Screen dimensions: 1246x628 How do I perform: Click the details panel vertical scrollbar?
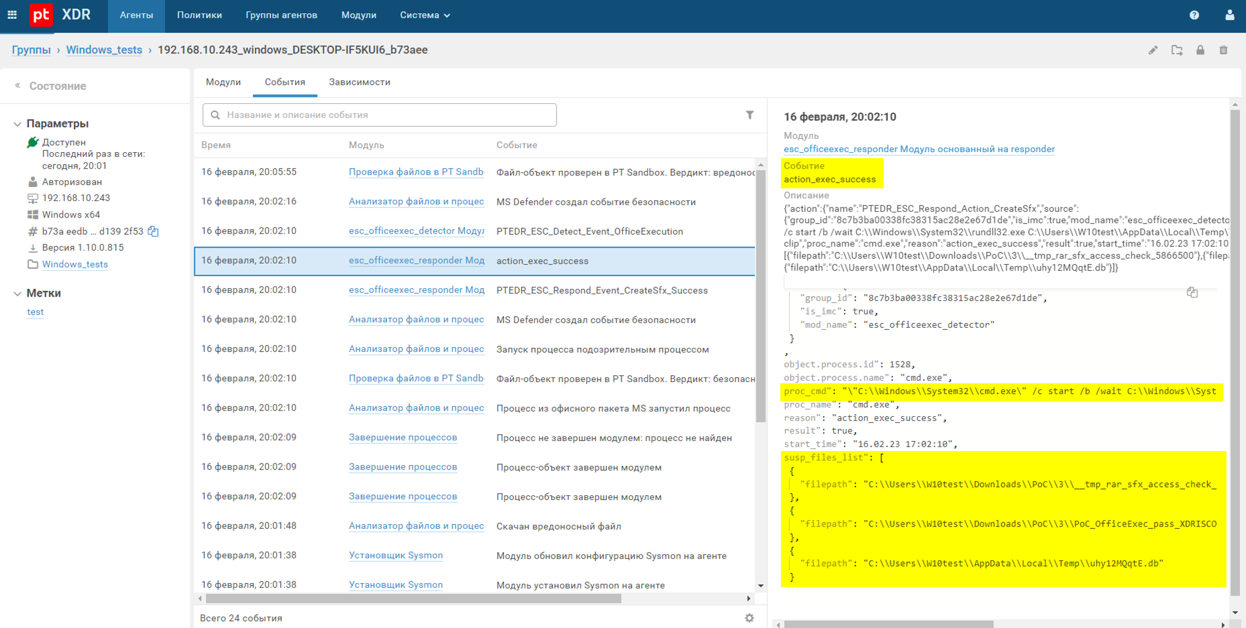pyautogui.click(x=1235, y=354)
